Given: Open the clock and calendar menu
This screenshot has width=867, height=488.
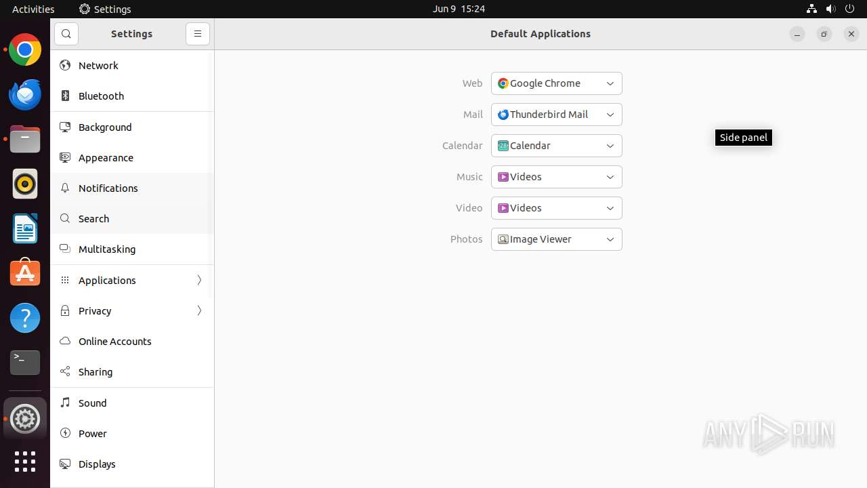Looking at the screenshot, I should coord(459,9).
